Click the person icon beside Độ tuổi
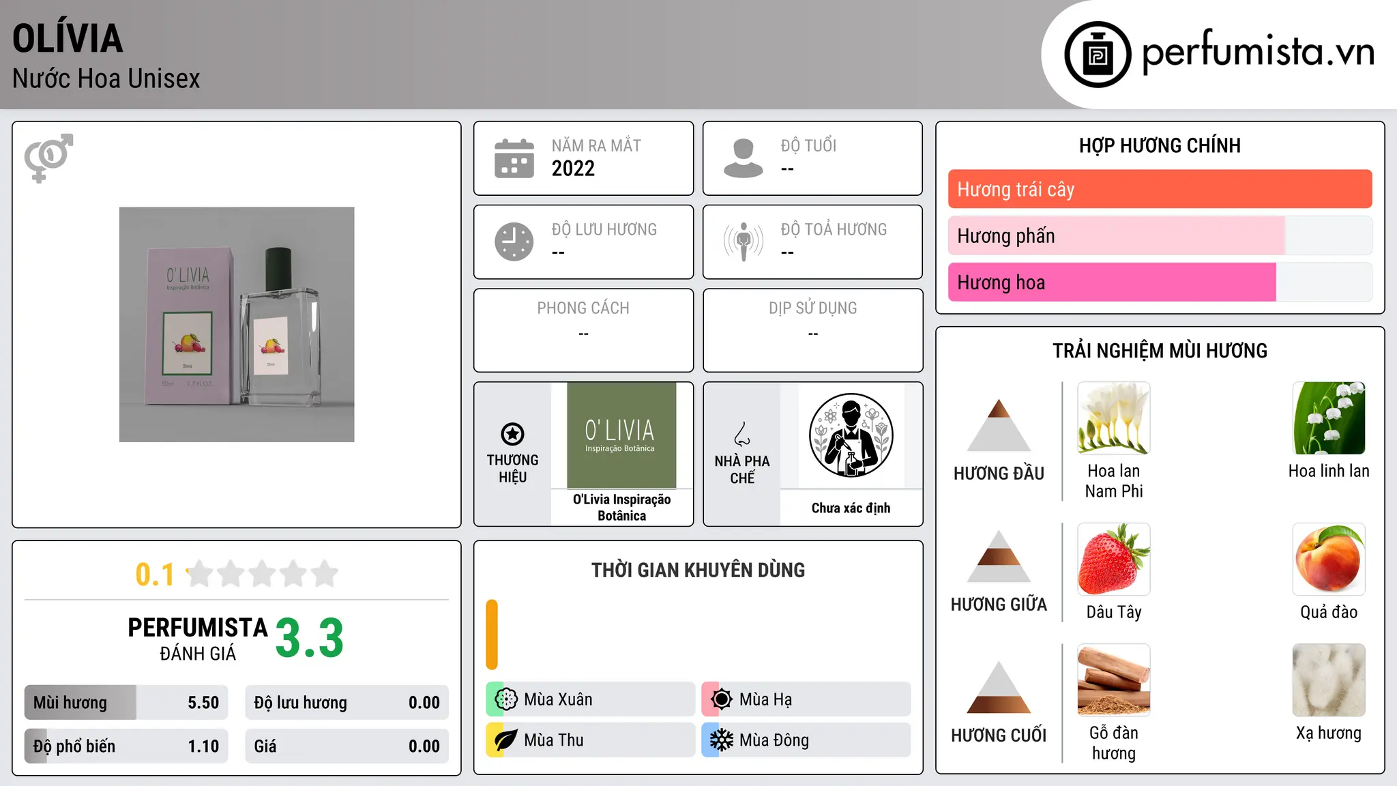This screenshot has height=786, width=1397. click(x=744, y=158)
